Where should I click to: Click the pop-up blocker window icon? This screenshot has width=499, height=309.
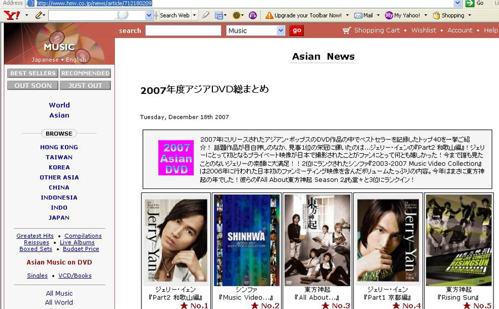point(219,15)
